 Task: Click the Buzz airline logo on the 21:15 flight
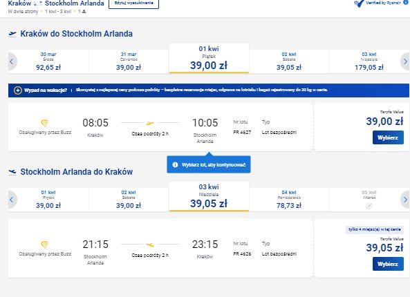tap(45, 245)
